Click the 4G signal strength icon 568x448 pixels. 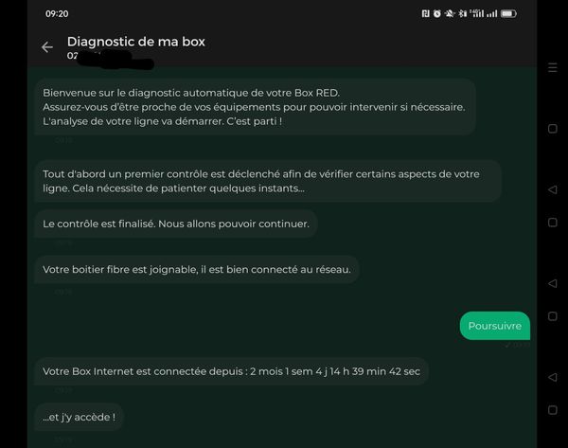477,14
